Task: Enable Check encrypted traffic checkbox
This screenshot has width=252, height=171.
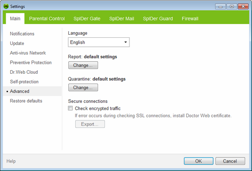Action: click(70, 108)
